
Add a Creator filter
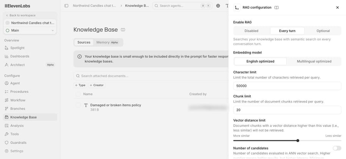pos(96,85)
